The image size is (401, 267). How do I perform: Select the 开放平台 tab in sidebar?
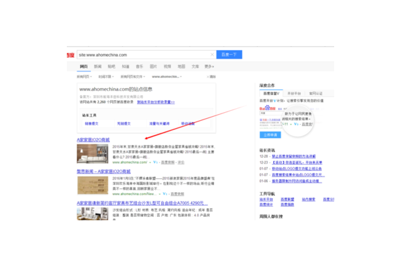coord(294,93)
